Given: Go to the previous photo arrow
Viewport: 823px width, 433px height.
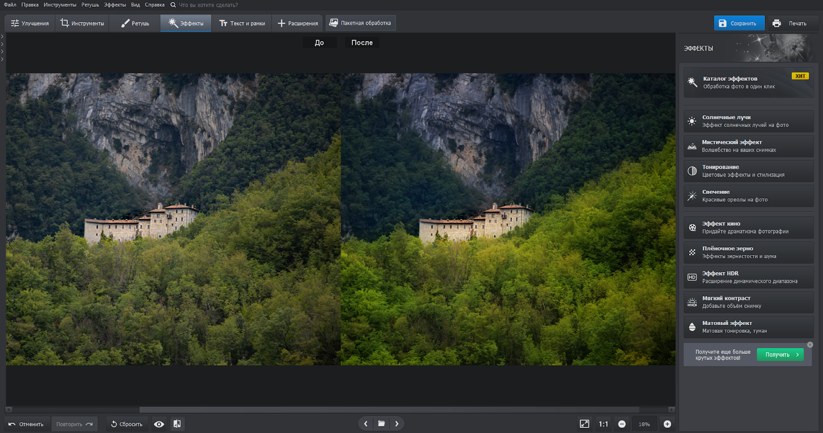Looking at the screenshot, I should point(366,424).
